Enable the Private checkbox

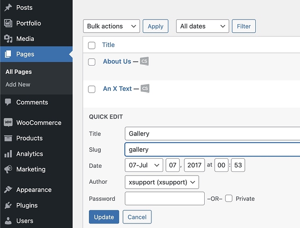(229, 198)
